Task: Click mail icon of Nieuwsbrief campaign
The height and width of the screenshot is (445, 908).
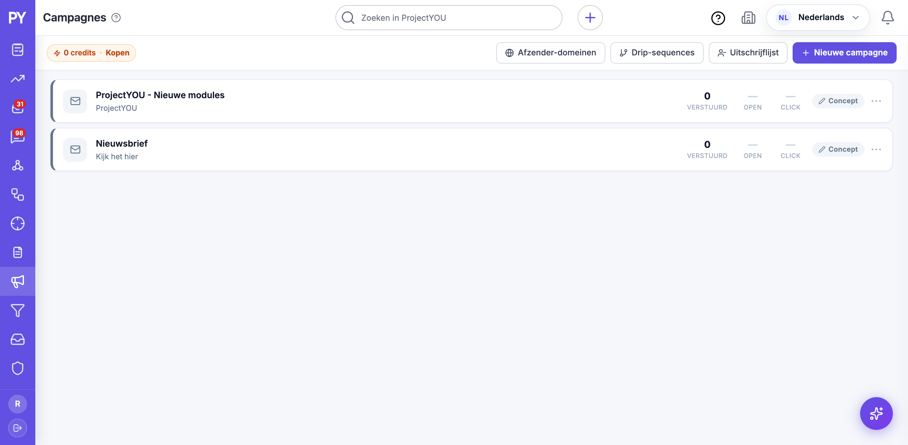Action: (x=75, y=149)
